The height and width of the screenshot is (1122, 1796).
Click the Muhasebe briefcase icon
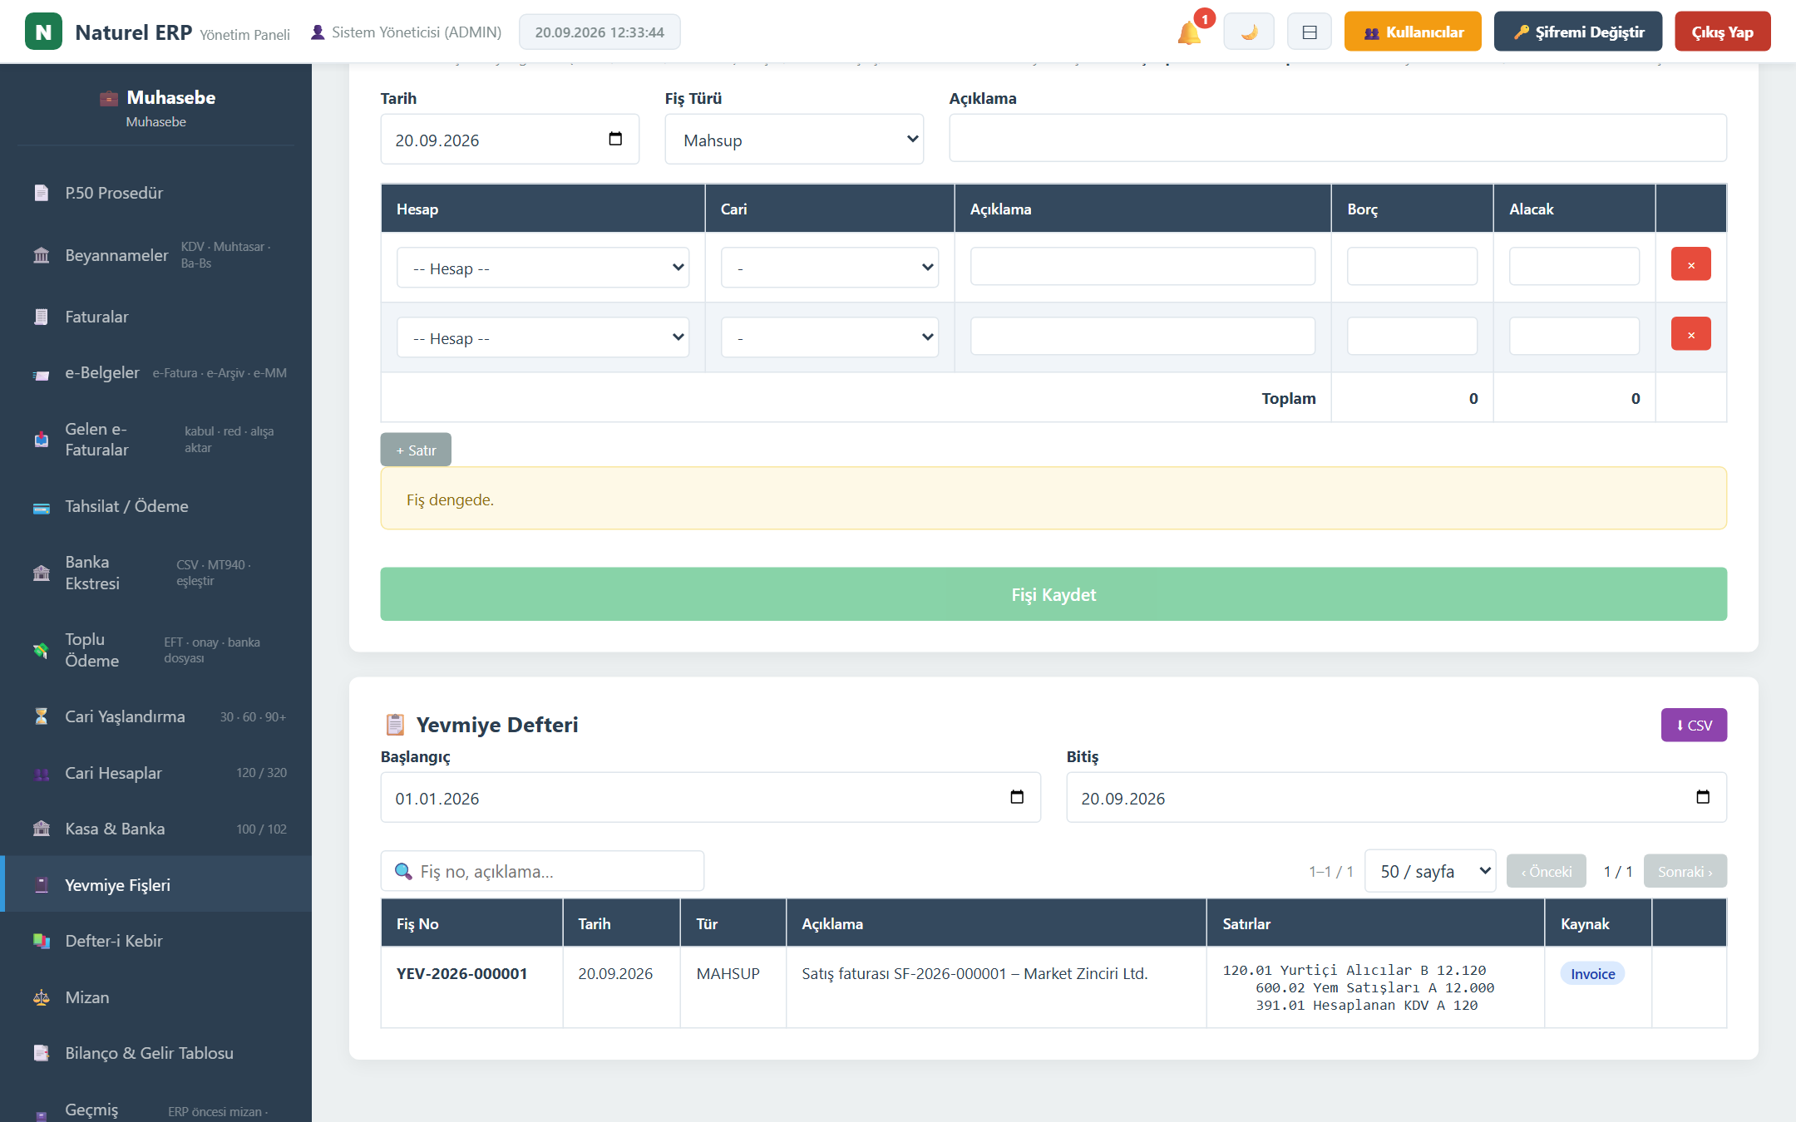click(x=109, y=98)
